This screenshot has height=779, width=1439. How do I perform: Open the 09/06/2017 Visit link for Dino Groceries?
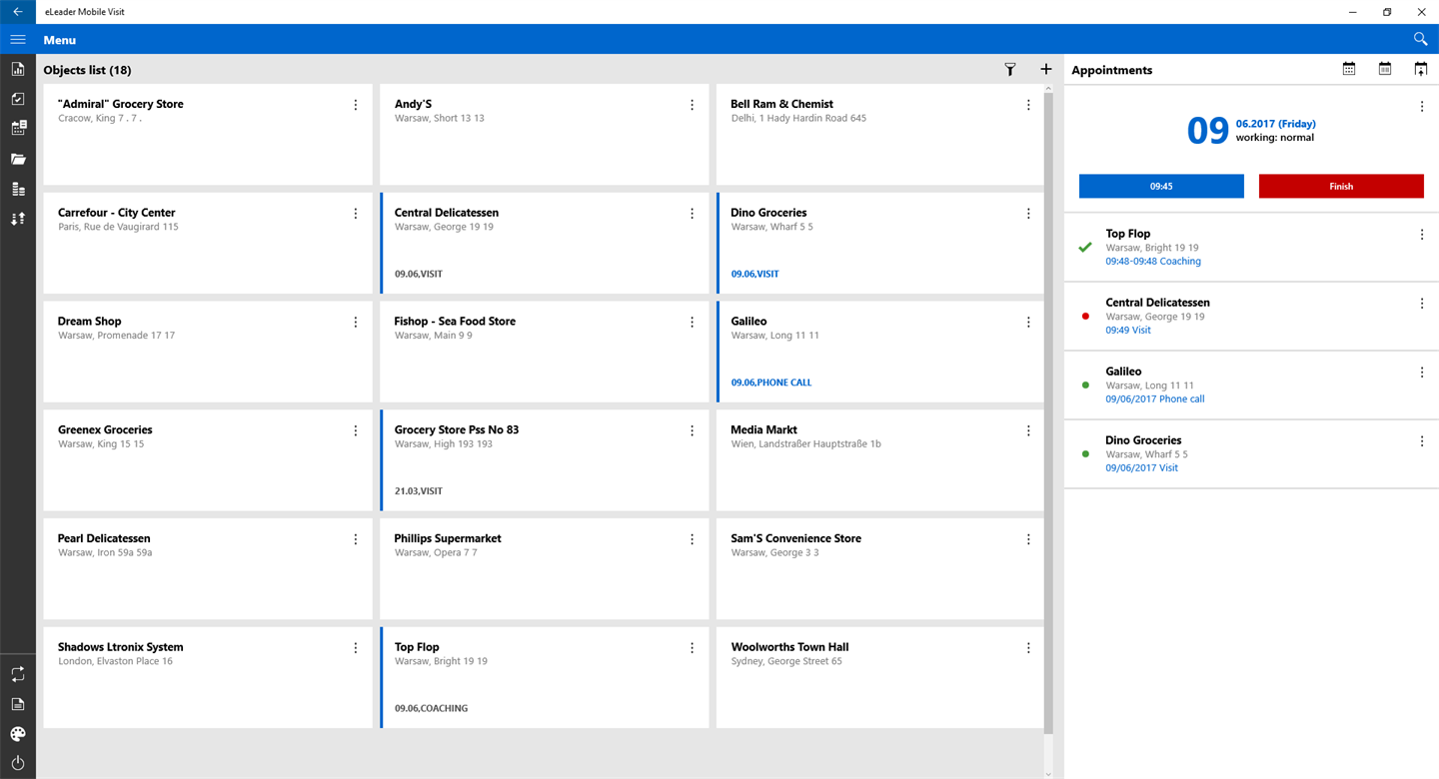click(1141, 468)
